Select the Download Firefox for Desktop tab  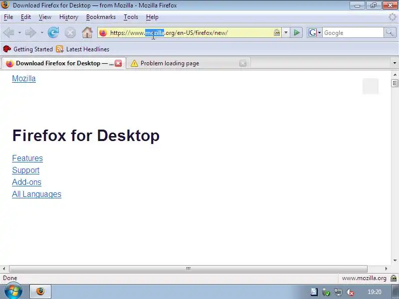point(64,63)
